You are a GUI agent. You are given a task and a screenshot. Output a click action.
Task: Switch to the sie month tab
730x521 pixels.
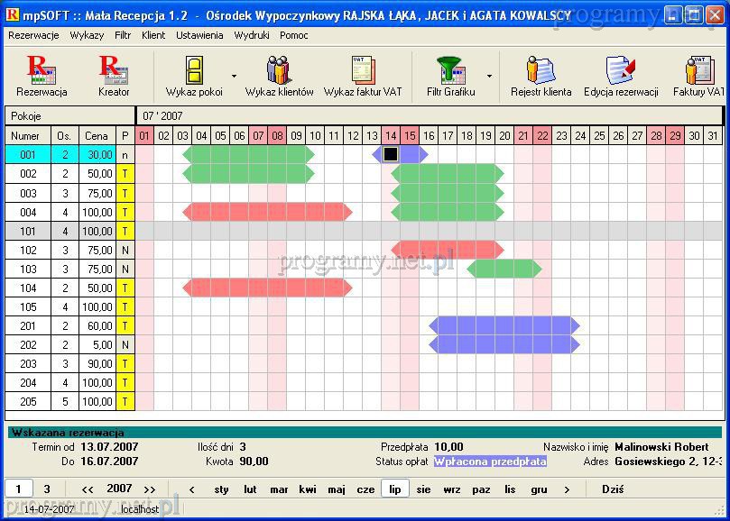(x=424, y=489)
